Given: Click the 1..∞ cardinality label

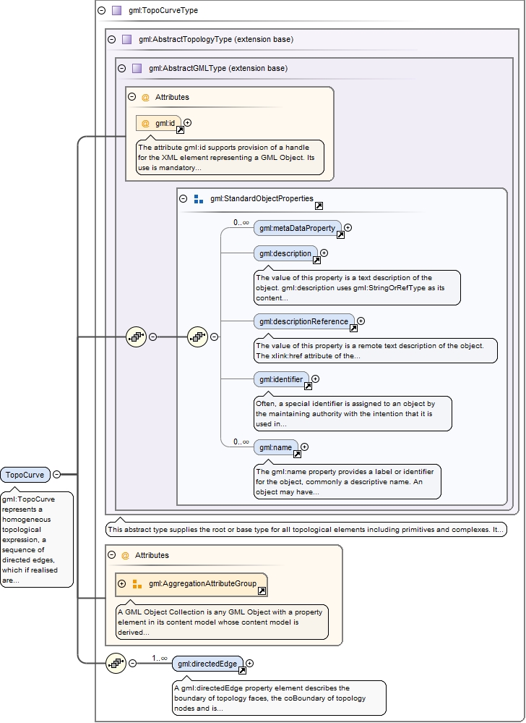Looking at the screenshot, I should click(160, 659).
